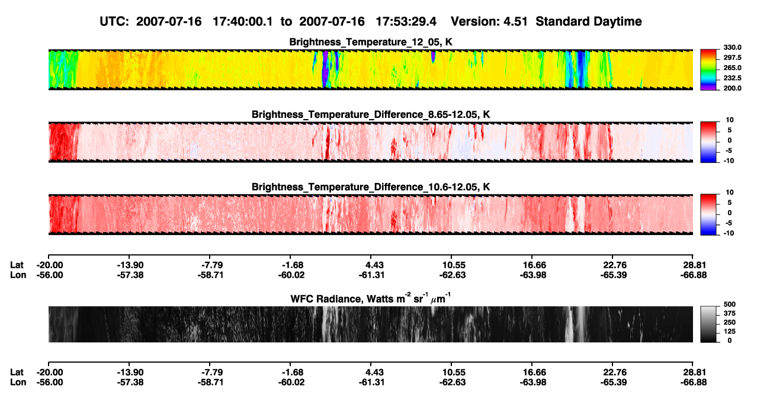
Task: Click the dark red left edge of 8.65-12.05 image
Action: click(62, 142)
